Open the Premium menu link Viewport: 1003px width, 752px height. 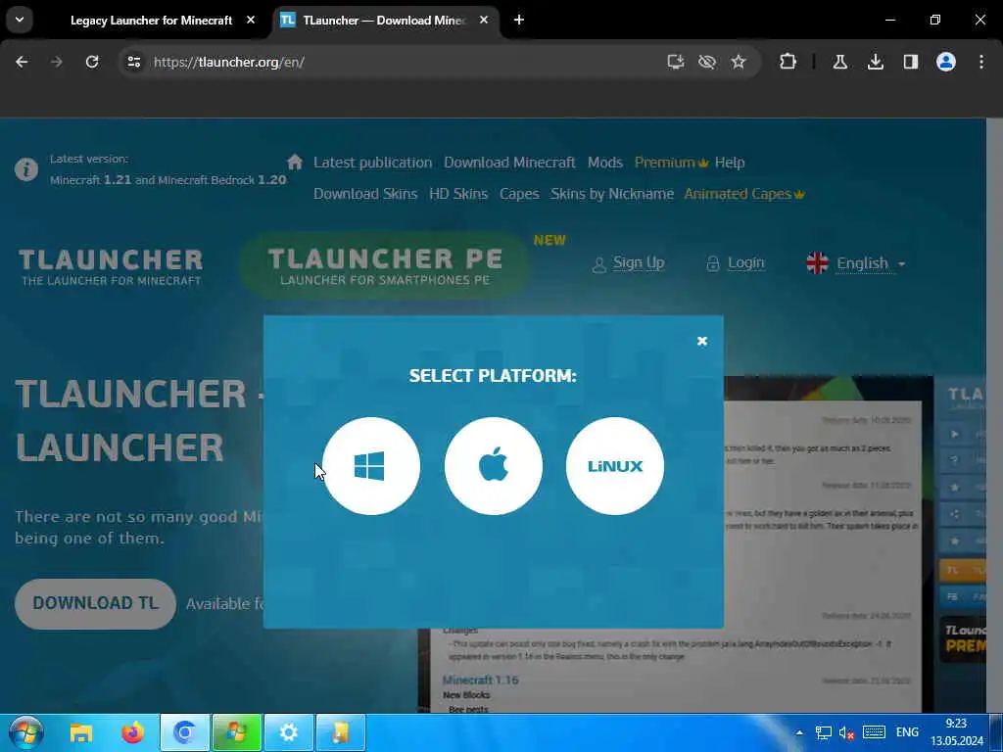pyautogui.click(x=671, y=163)
